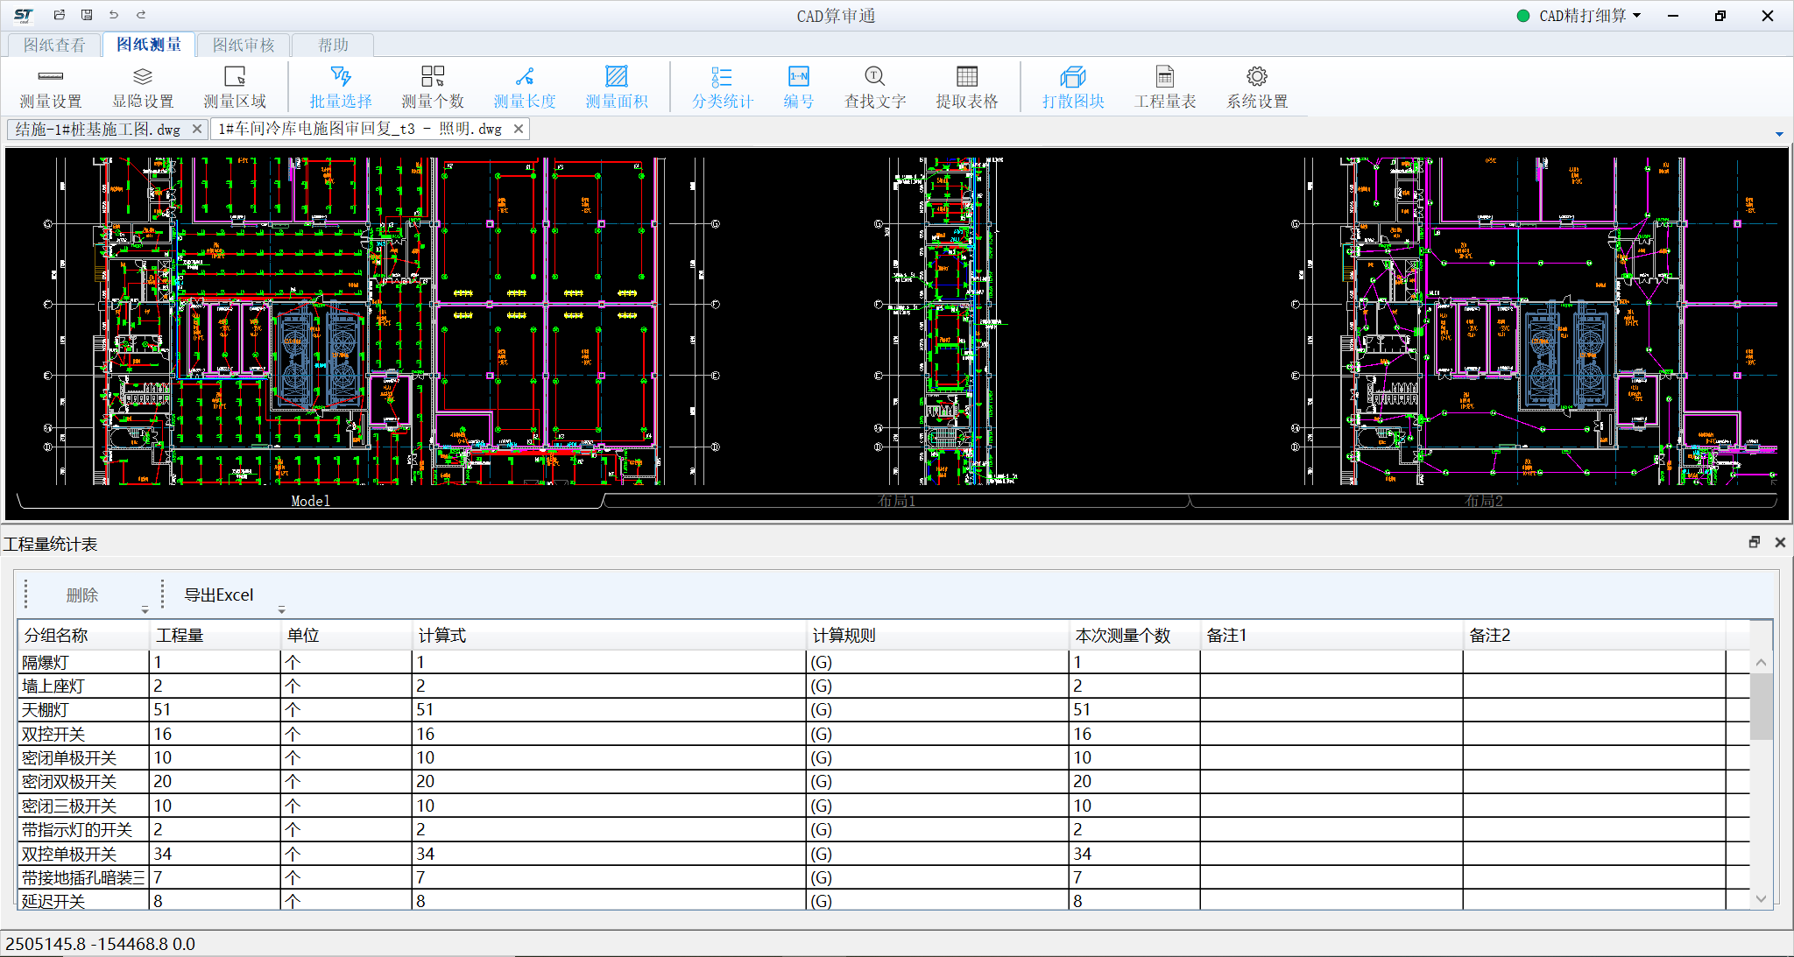
Task: Close the 结施-1#桩基施工图.dwg document tab
Action: pos(197,129)
